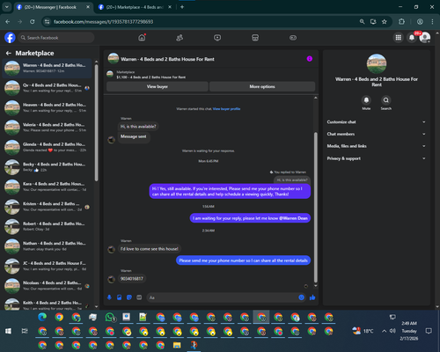Image resolution: width=440 pixels, height=352 pixels.
Task: Open the account profile picture menu
Action: [x=425, y=38]
